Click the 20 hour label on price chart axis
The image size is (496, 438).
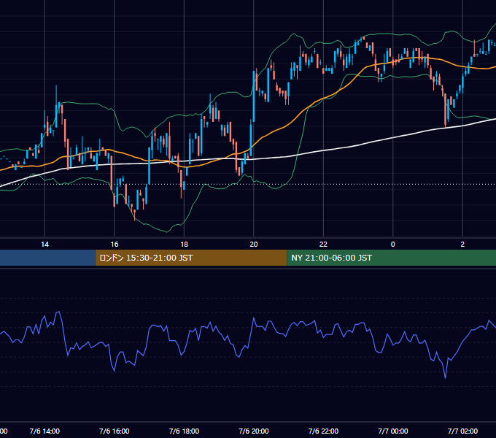click(254, 245)
